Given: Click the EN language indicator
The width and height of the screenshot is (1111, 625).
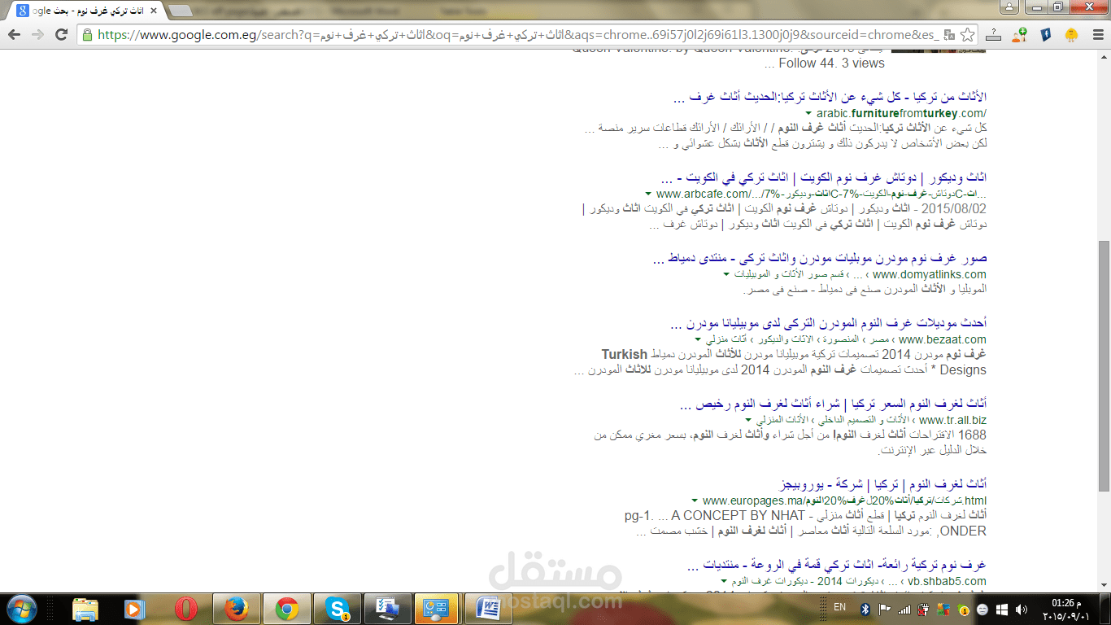Looking at the screenshot, I should 839,608.
